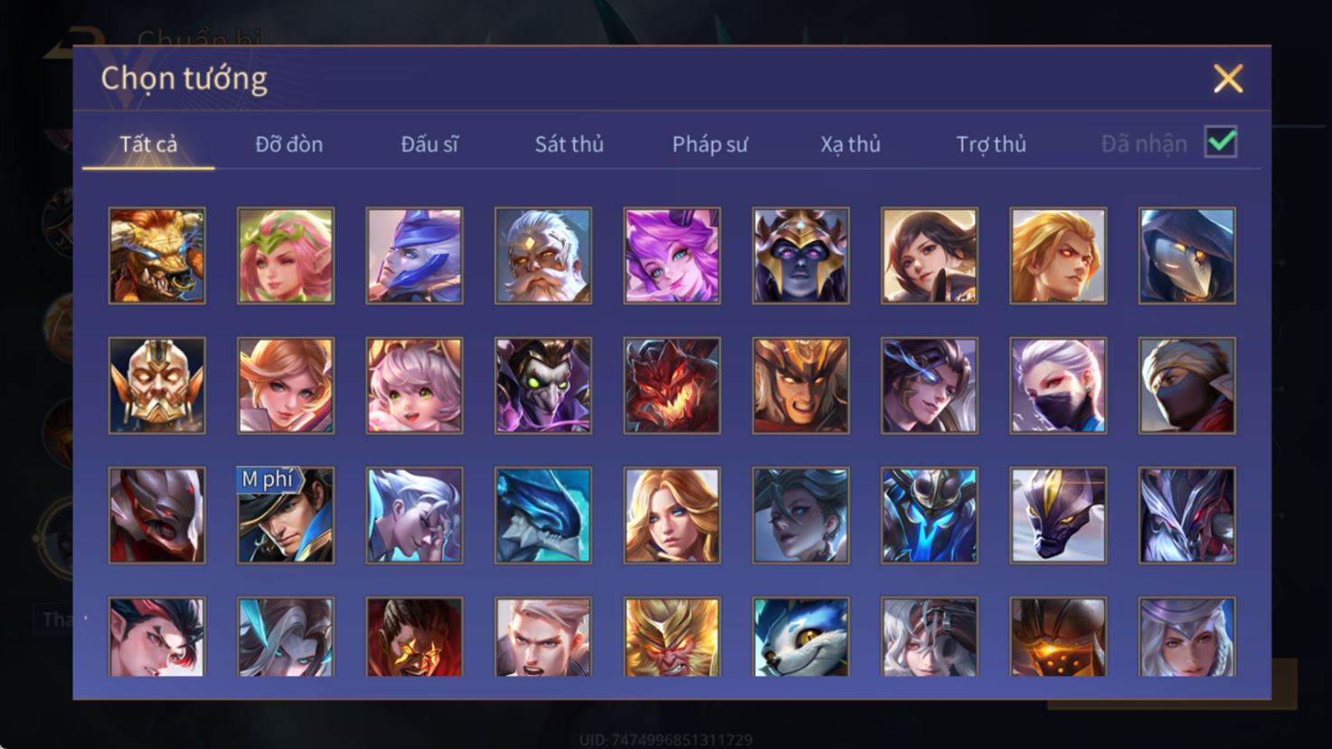Pick the blonde woman hero portrait
Viewport: 1332px width, 749px height.
tap(672, 516)
